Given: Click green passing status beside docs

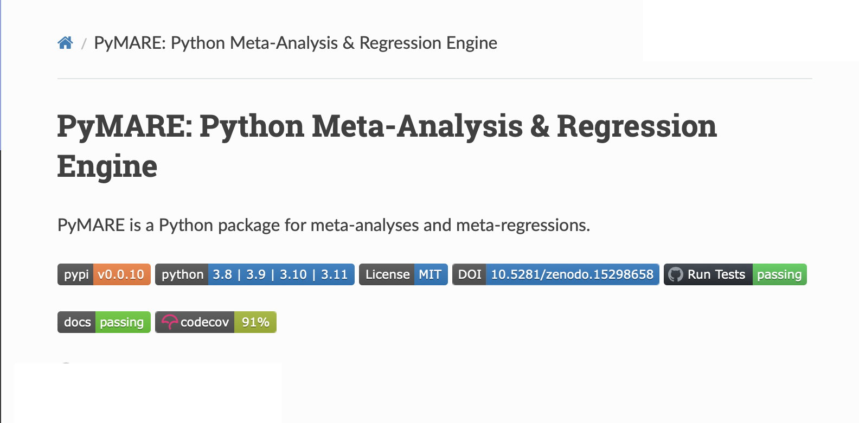Looking at the screenshot, I should click(x=122, y=322).
